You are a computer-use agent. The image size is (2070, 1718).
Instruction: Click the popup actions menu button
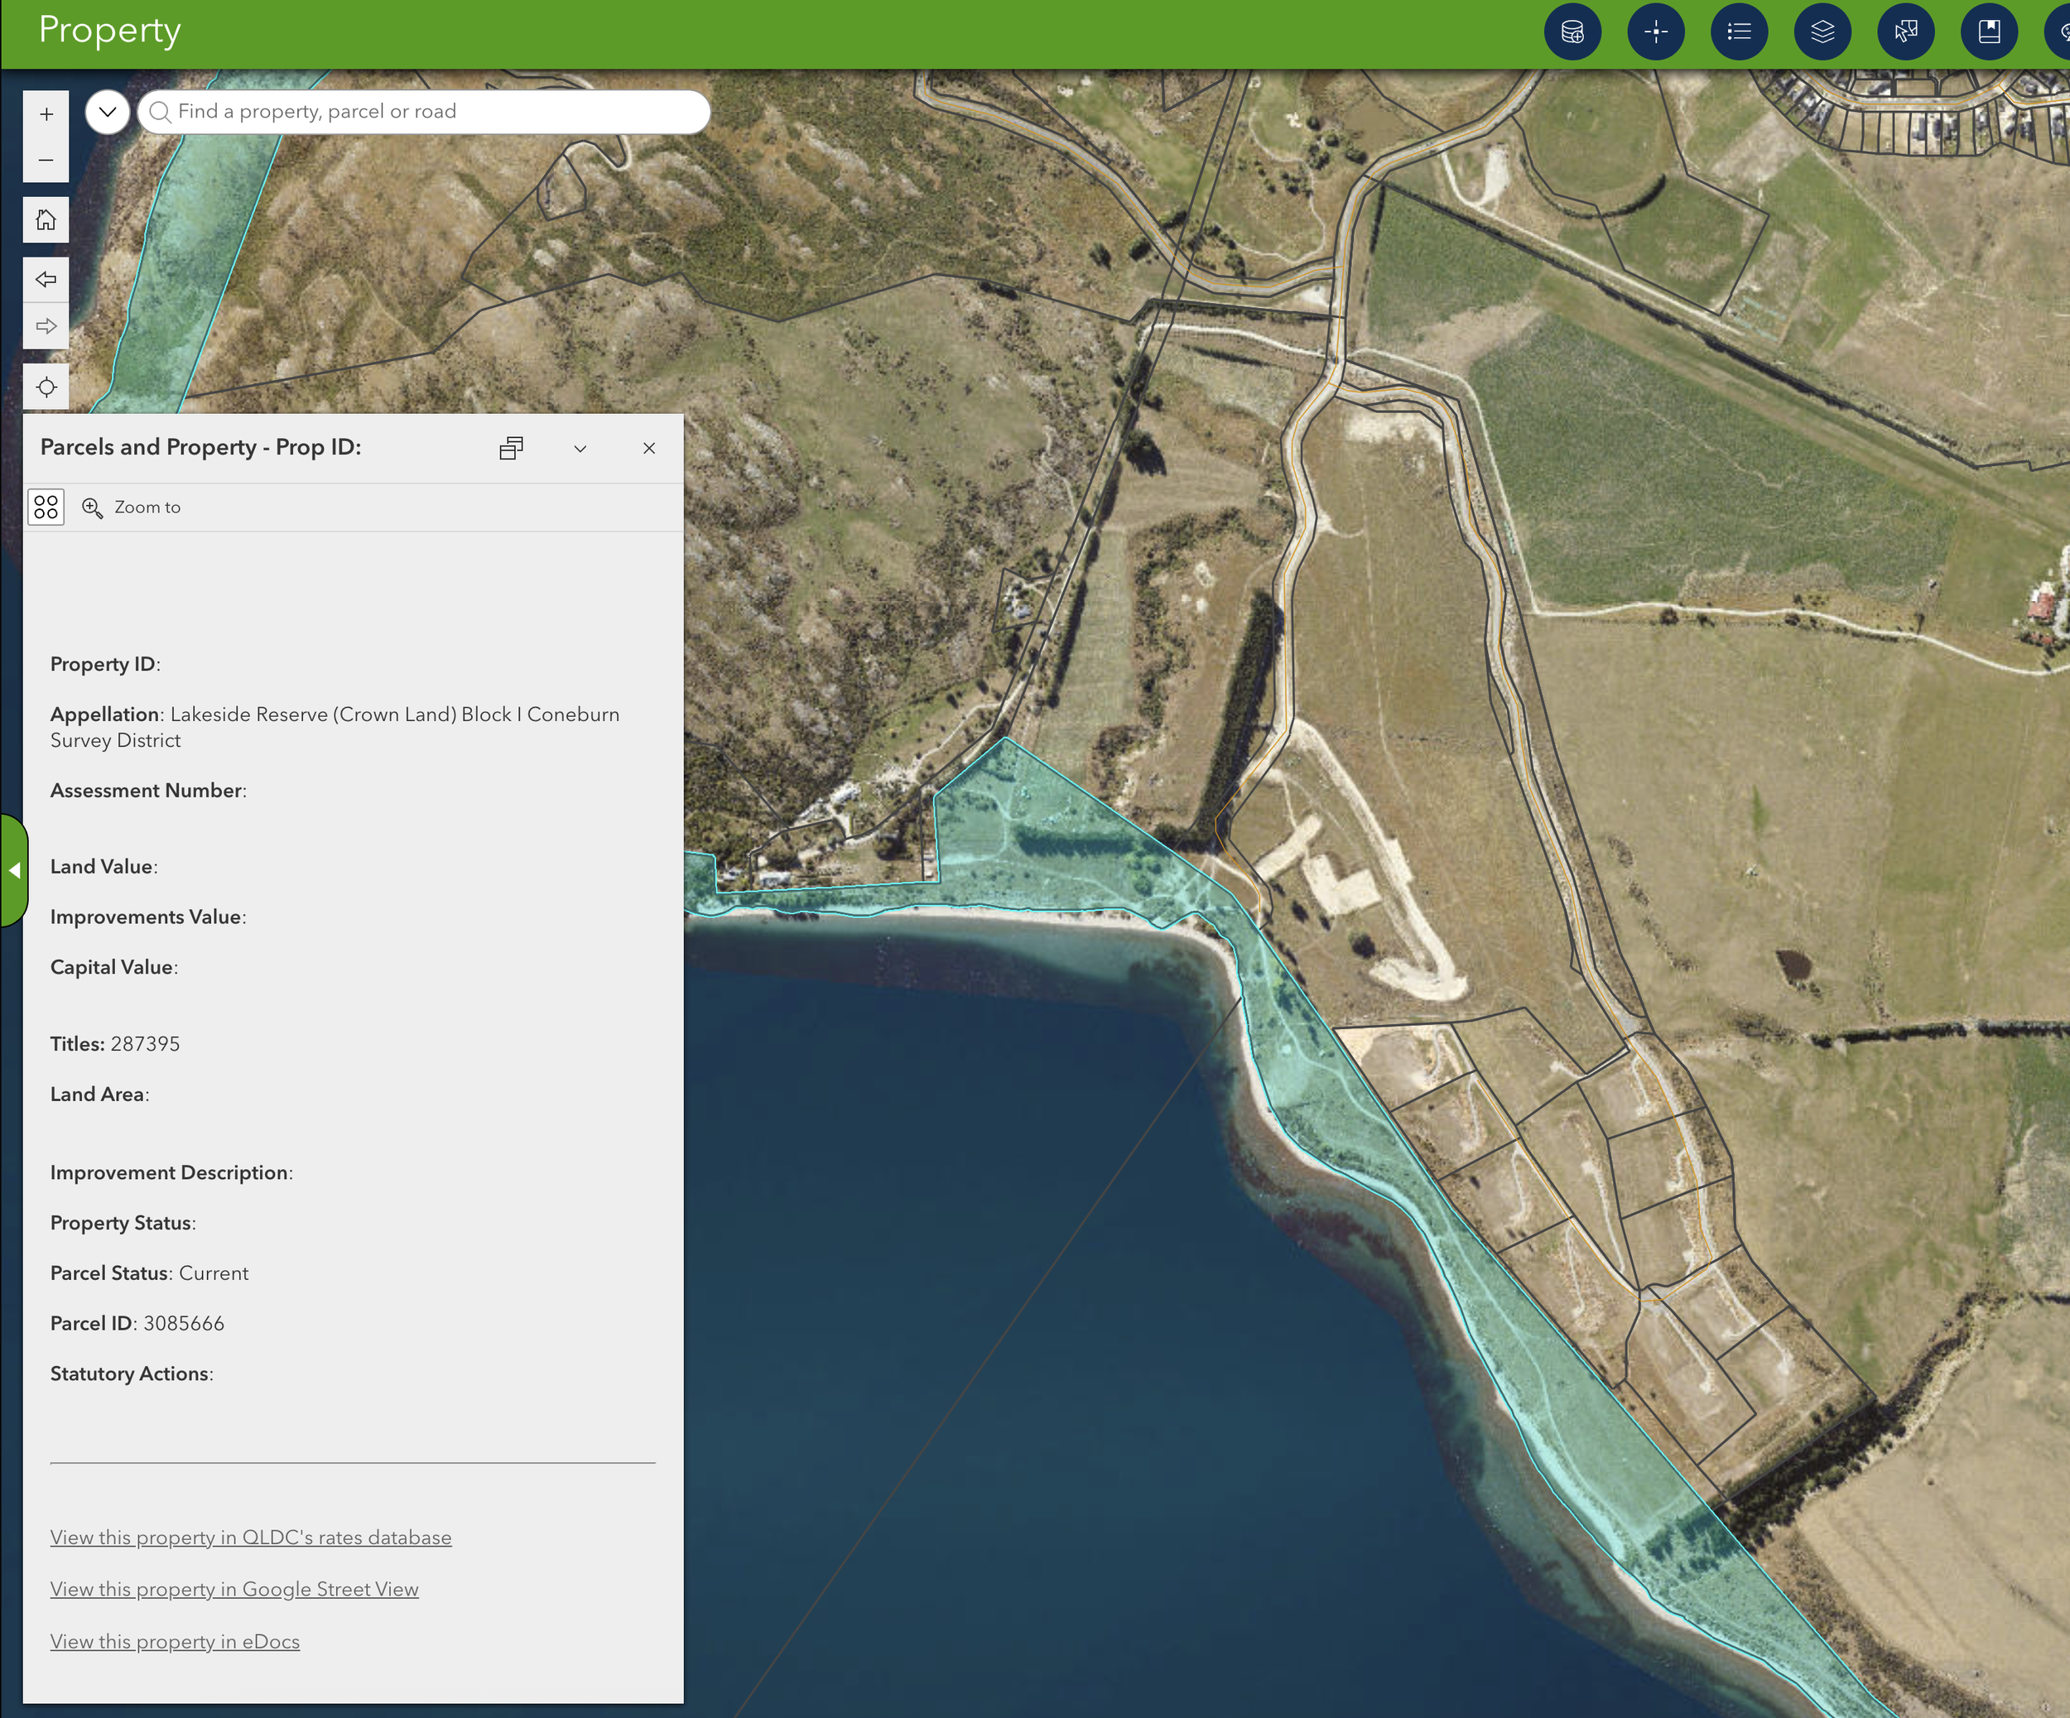46,508
